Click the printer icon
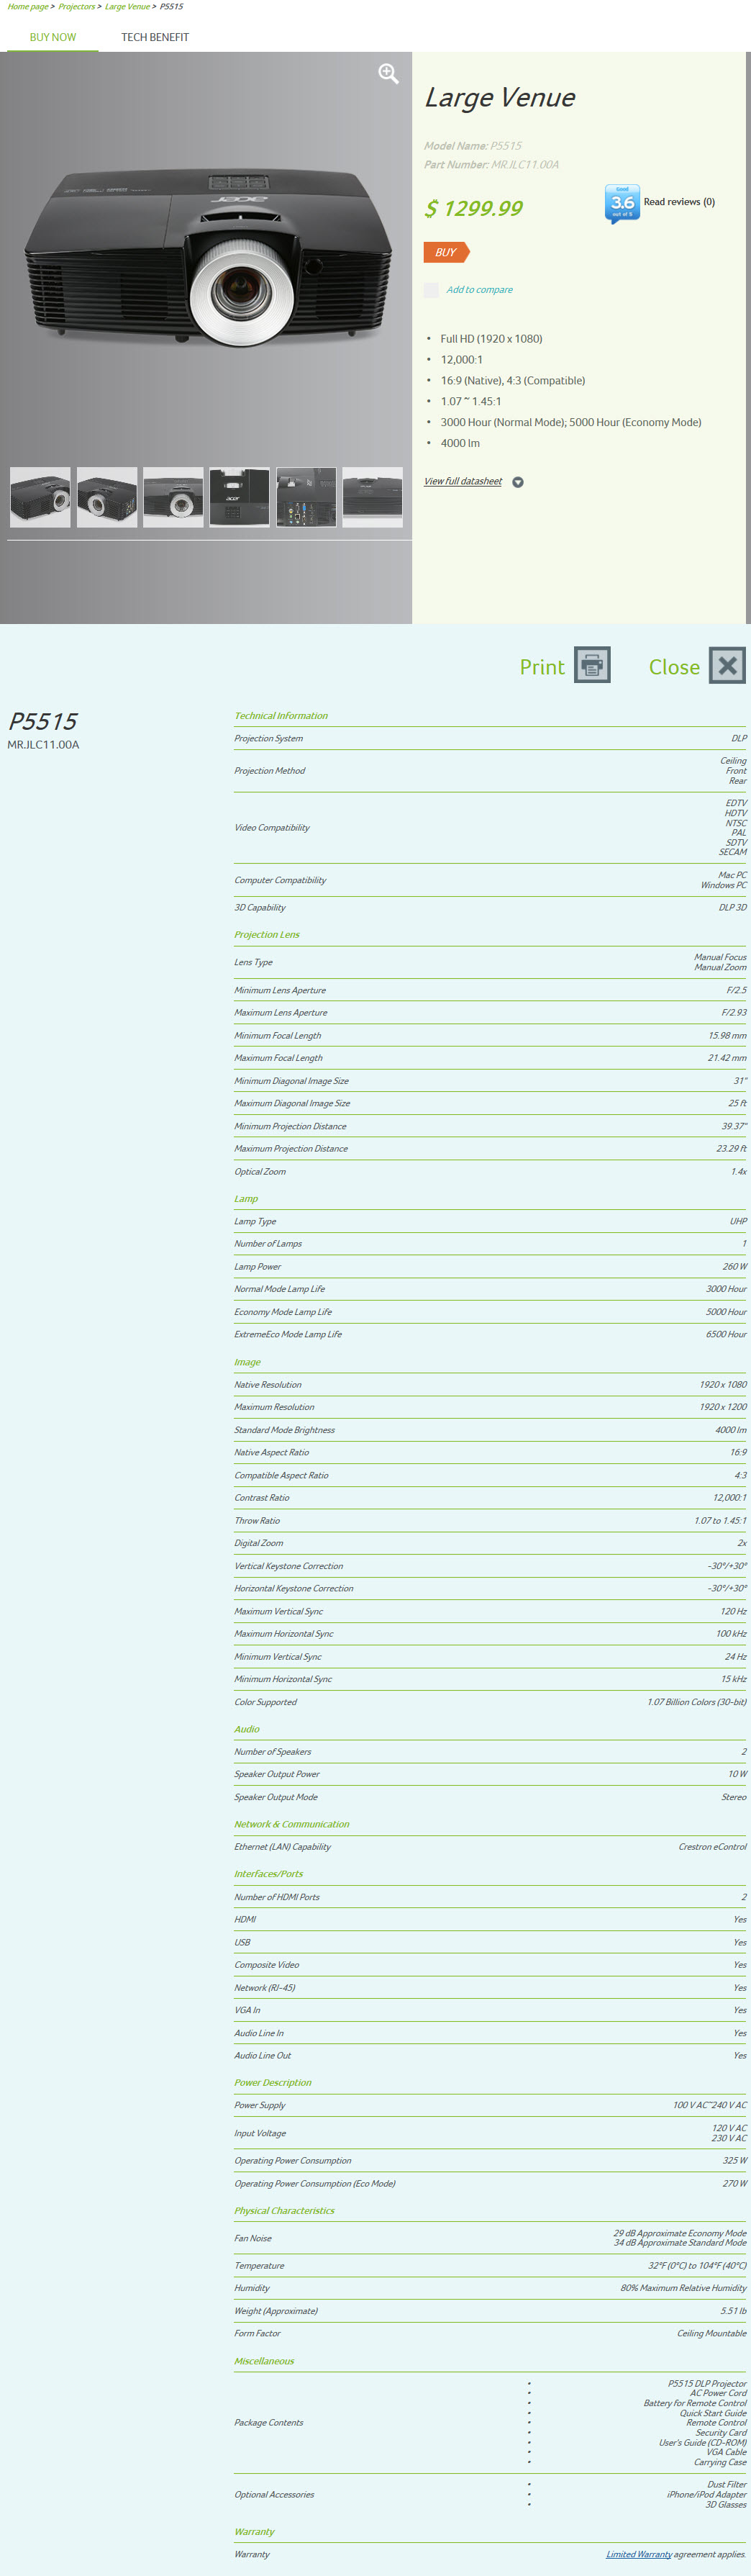This screenshot has height=2576, width=751. pos(592,665)
